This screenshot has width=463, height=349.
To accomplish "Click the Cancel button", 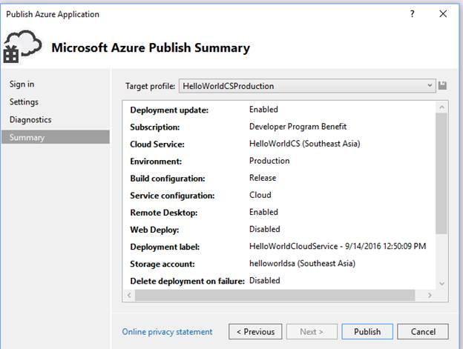I will tap(423, 332).
